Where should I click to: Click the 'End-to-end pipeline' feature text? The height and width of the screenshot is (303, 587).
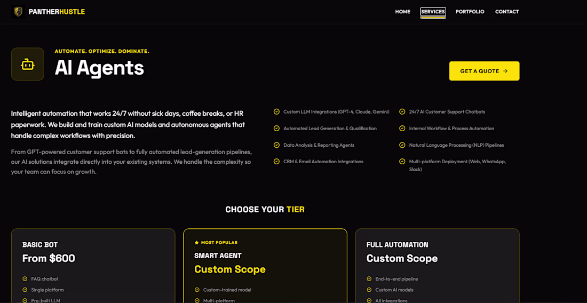pos(396,278)
